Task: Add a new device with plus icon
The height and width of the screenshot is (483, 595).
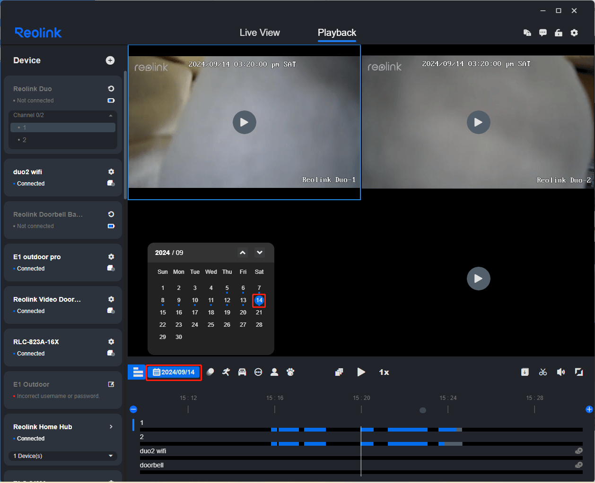Action: 110,60
